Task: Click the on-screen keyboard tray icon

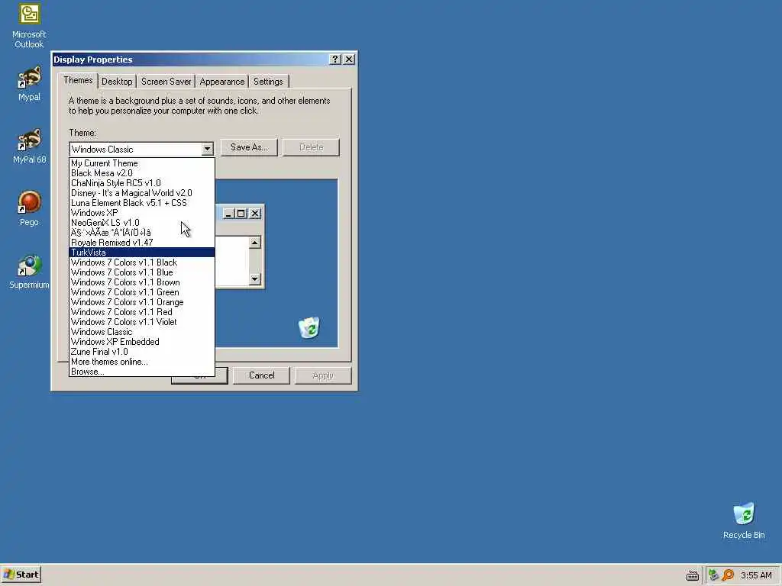Action: point(692,575)
